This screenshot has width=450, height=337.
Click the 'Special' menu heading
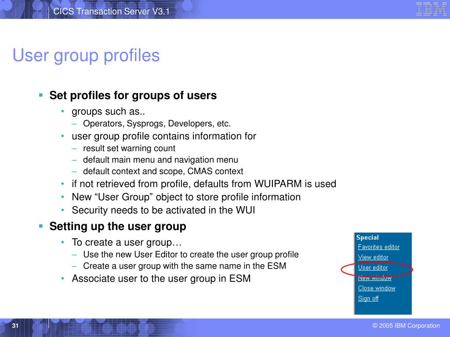pyautogui.click(x=367, y=237)
